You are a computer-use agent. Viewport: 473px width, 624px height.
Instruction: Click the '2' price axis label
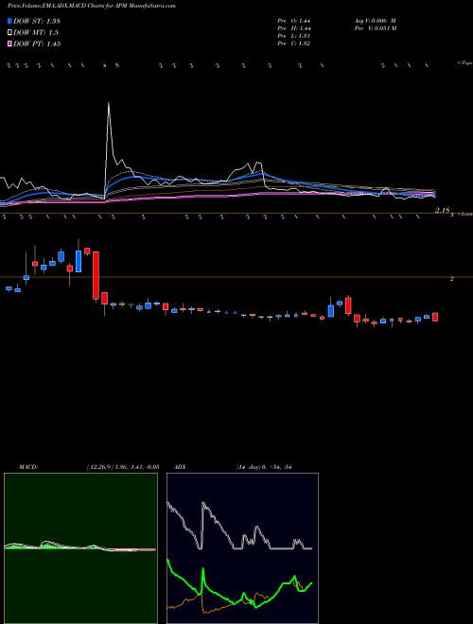451,279
